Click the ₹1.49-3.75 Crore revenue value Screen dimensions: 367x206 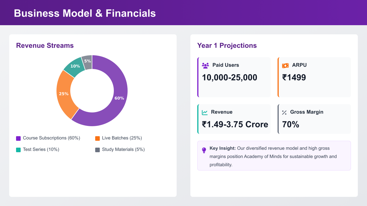click(235, 124)
